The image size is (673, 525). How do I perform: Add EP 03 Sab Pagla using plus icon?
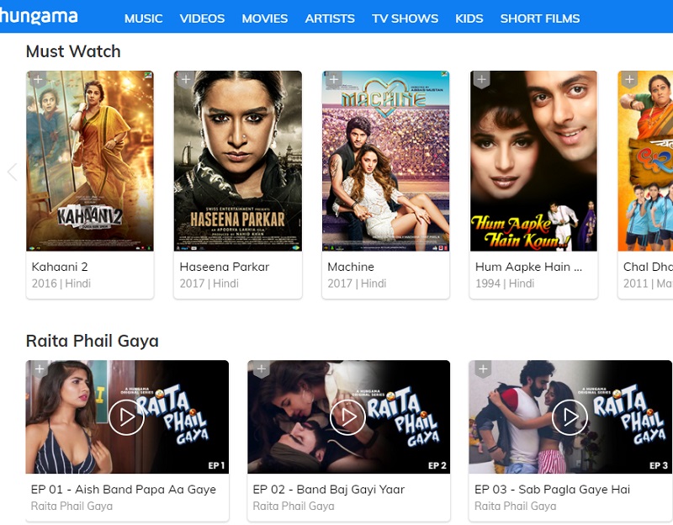coord(483,369)
